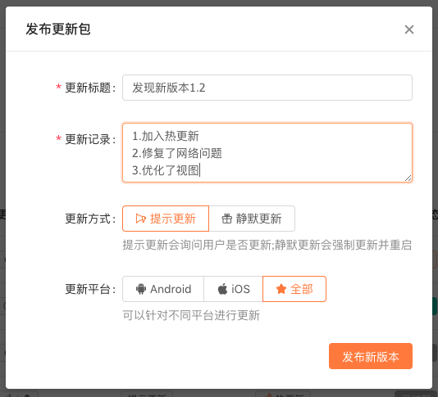
Task: Focus the 更新标题 input field
Action: coord(267,88)
